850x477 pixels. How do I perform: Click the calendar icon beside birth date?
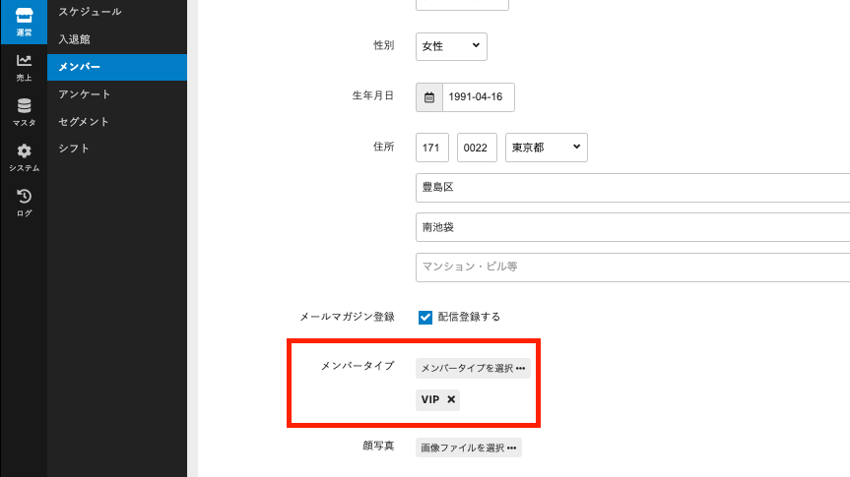coord(429,97)
